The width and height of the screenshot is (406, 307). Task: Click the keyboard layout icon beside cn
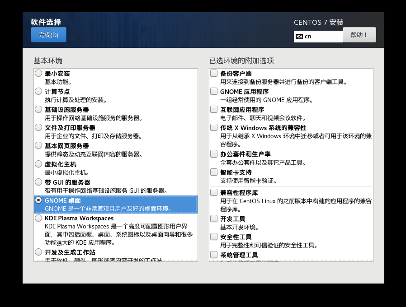[299, 37]
